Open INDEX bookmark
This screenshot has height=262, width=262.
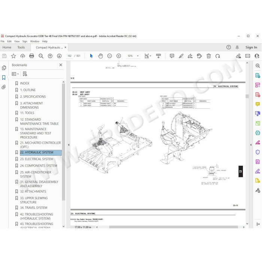25,83
